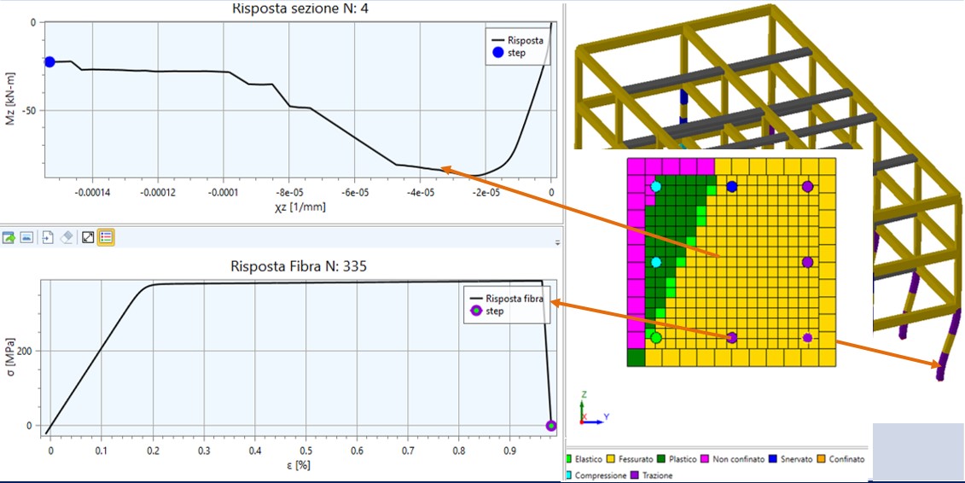The width and height of the screenshot is (965, 483).
Task: Click the blue yielded rebar in section
Action: pyautogui.click(x=731, y=186)
